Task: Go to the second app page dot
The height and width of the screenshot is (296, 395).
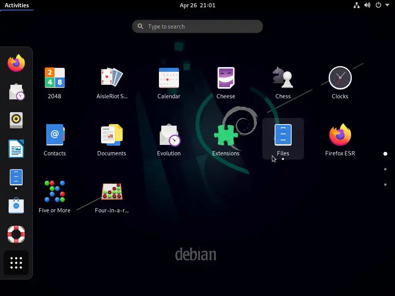Action: pyautogui.click(x=385, y=169)
